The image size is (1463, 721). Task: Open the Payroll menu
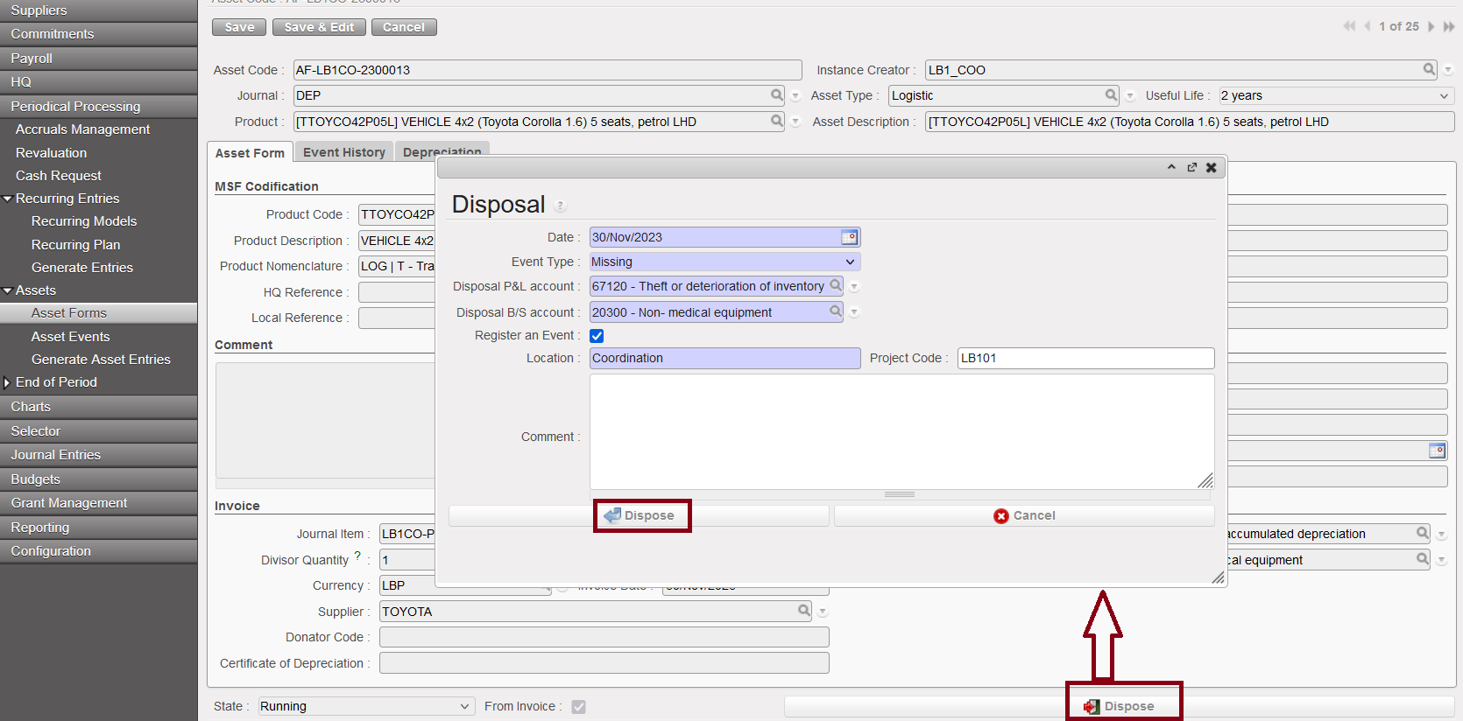[x=98, y=58]
